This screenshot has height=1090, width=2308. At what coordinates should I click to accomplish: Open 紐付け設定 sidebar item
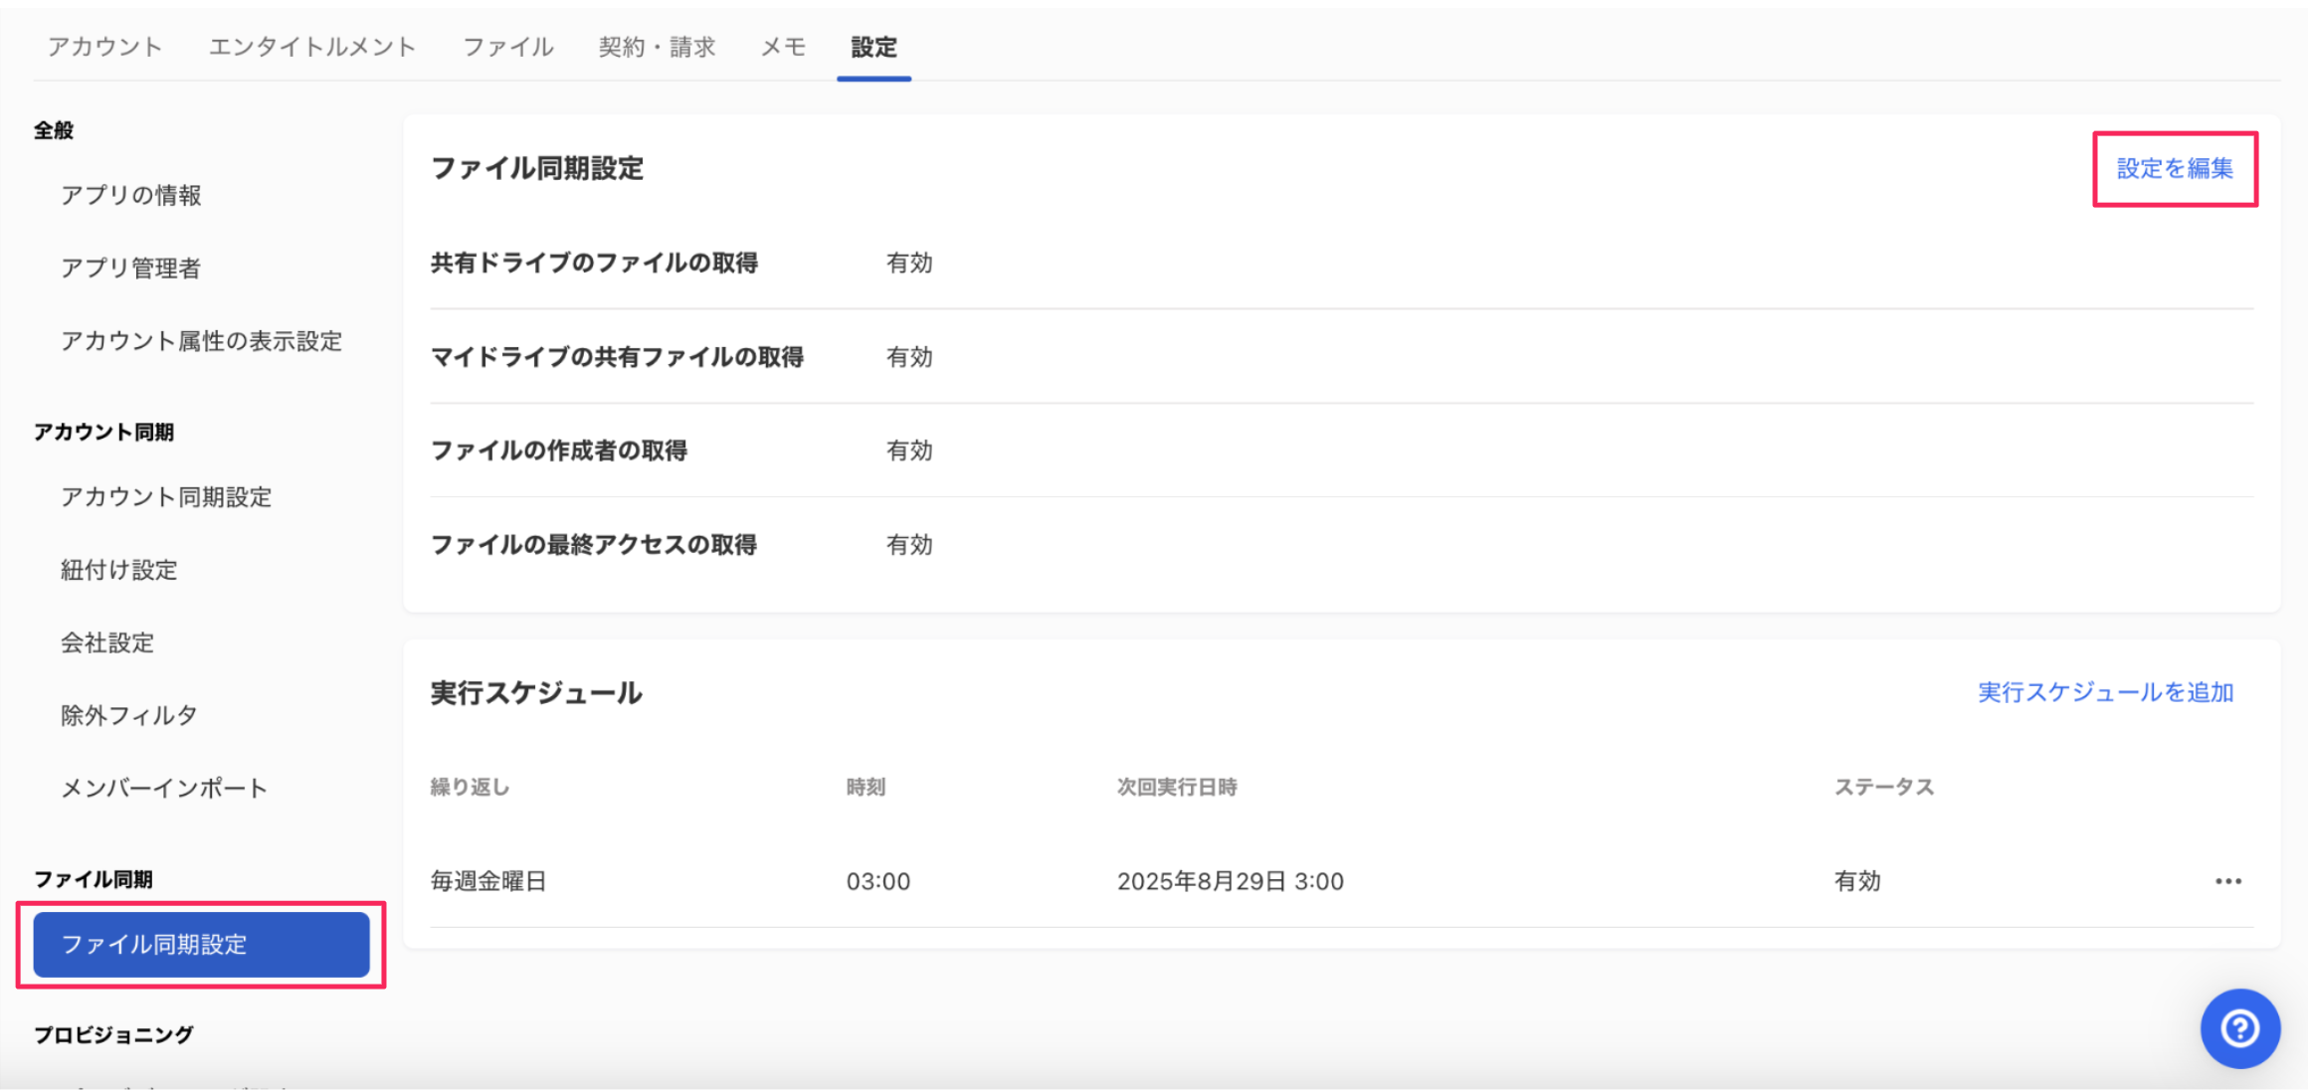(x=119, y=570)
